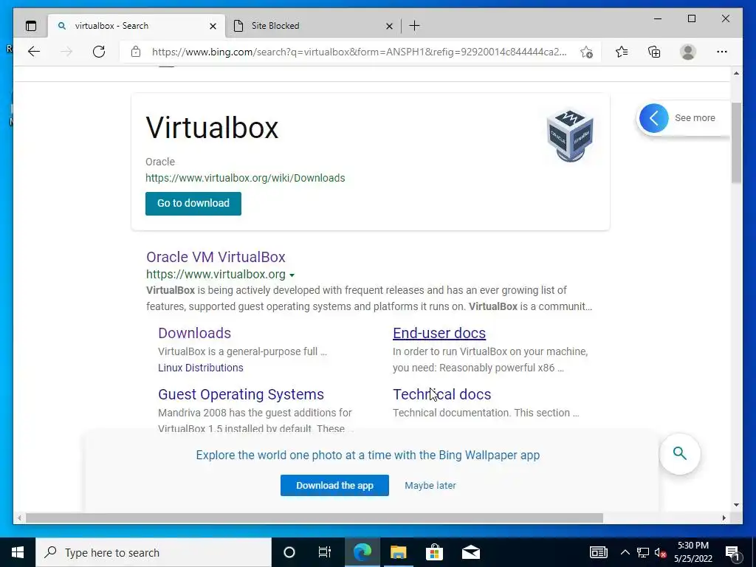The image size is (756, 567).
Task: Show hidden system tray icons
Action: tap(625, 552)
